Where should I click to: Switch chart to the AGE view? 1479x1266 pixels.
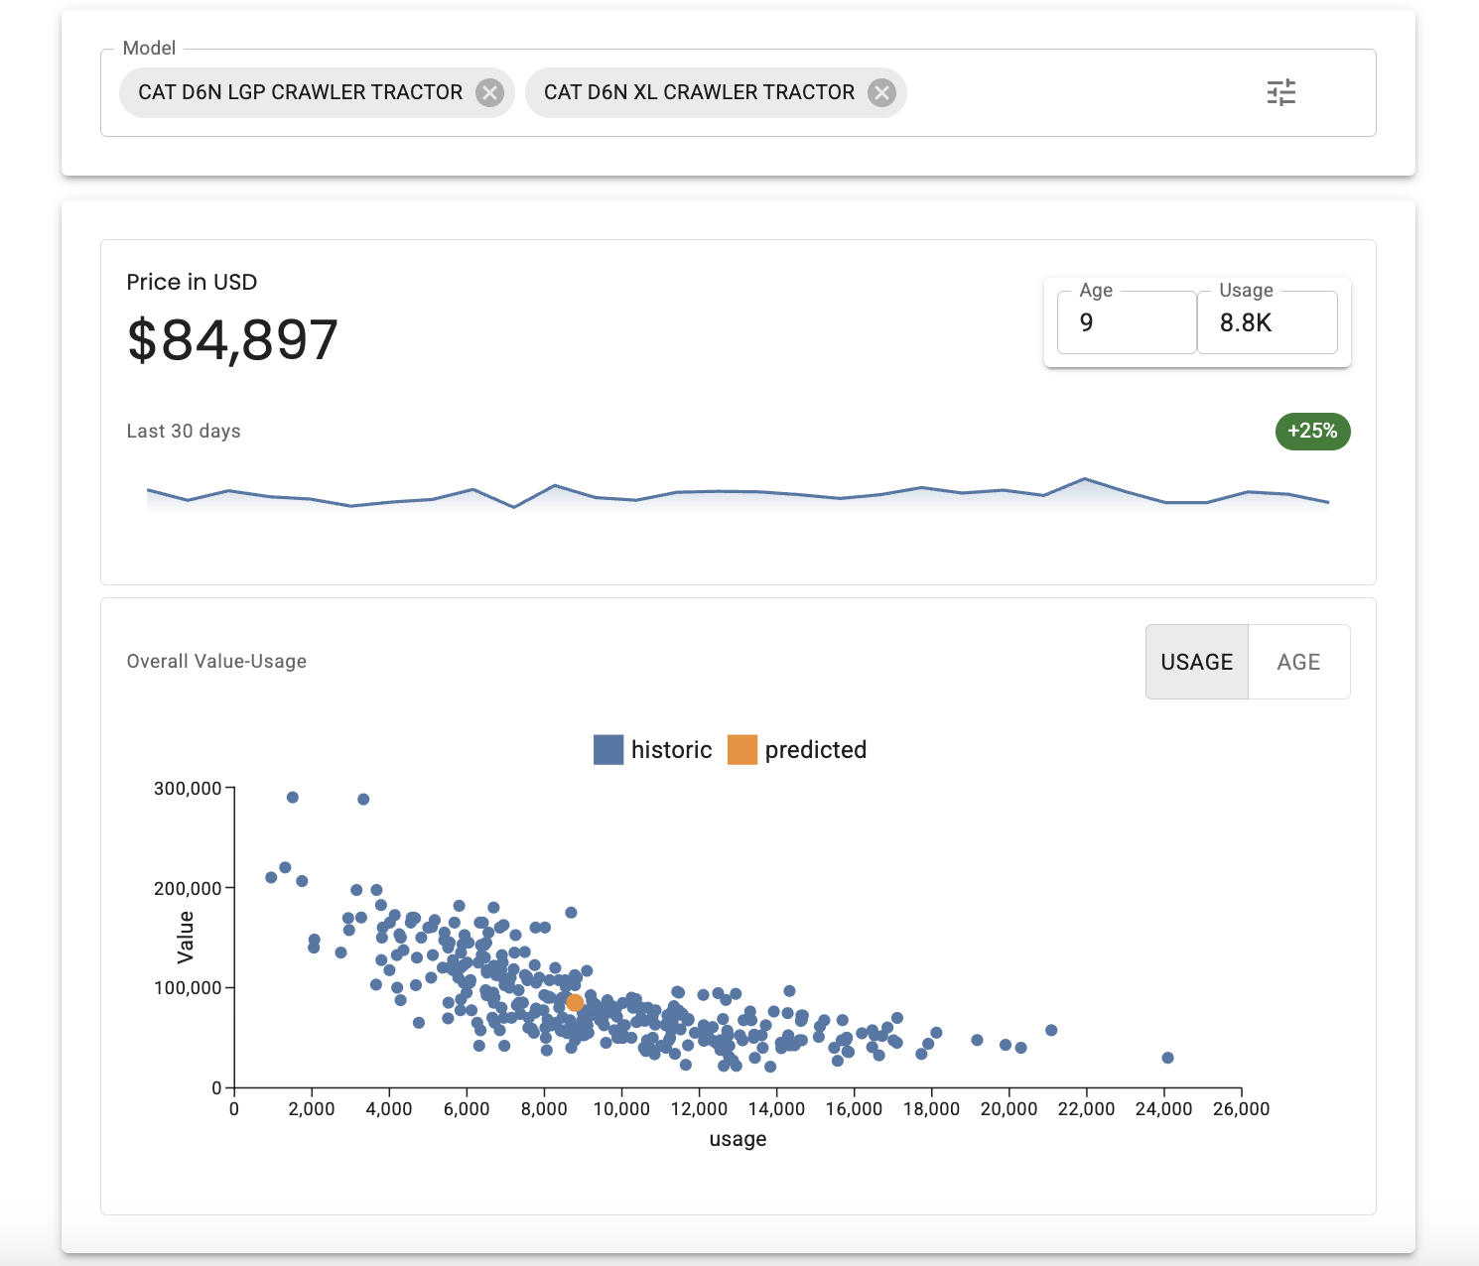pyautogui.click(x=1298, y=662)
